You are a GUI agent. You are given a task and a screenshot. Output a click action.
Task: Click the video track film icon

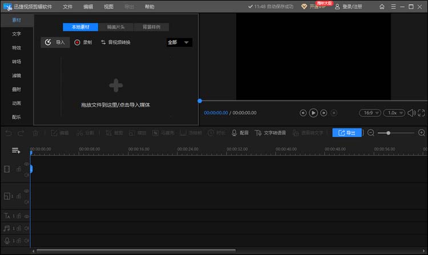7,169
